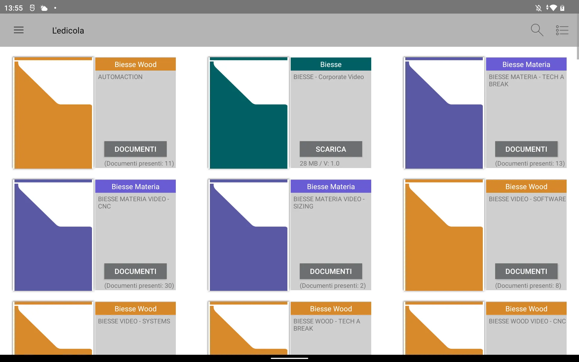Click SCARICA to download Corporate Video
This screenshot has height=362, width=579.
click(331, 149)
